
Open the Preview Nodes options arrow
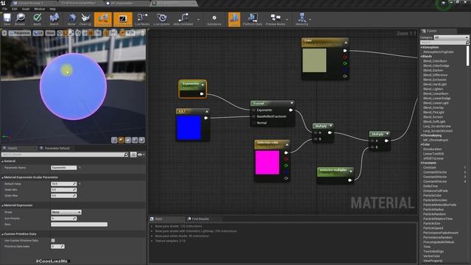[x=287, y=20]
